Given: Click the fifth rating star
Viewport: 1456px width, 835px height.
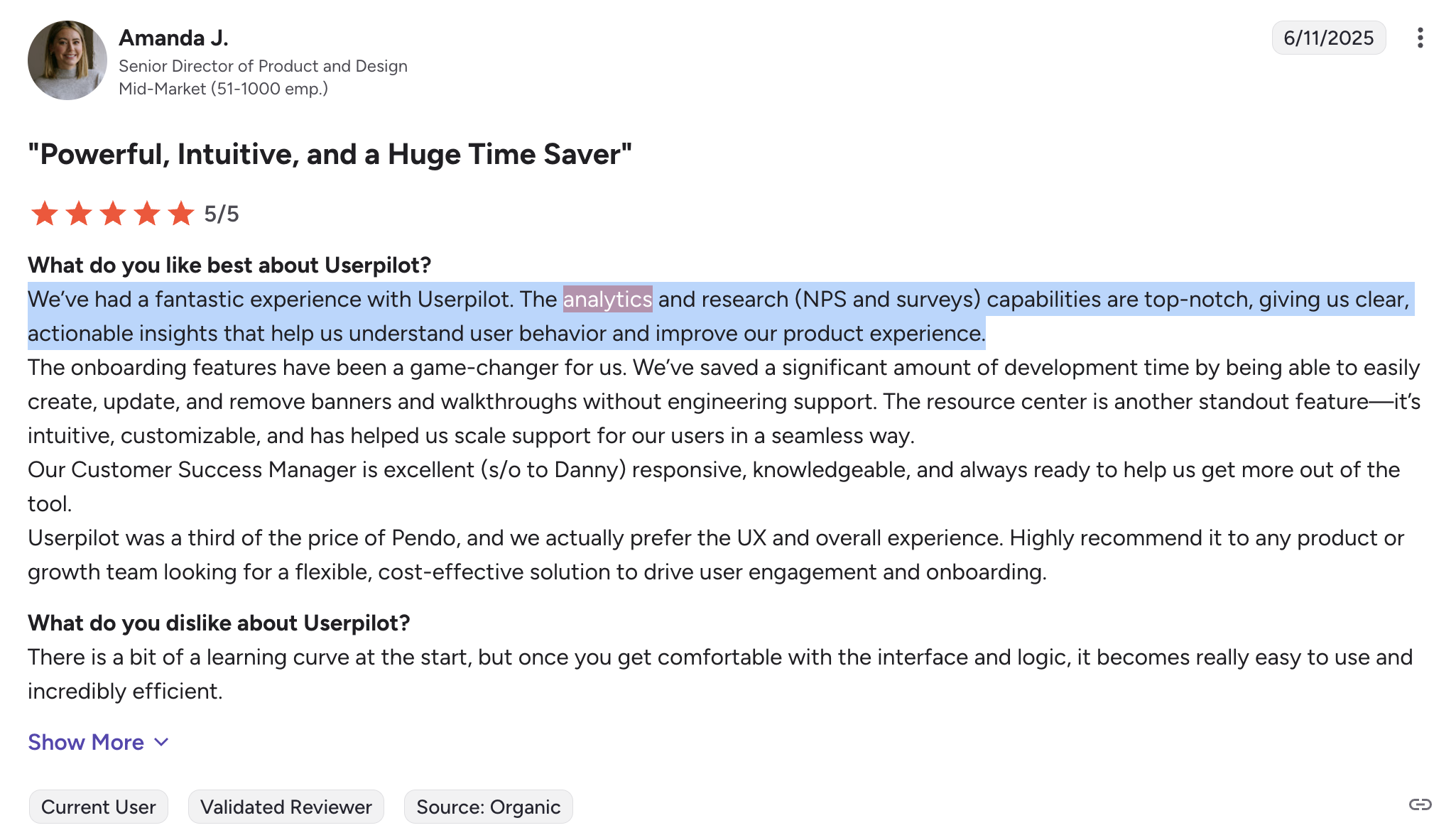Looking at the screenshot, I should pos(181,213).
